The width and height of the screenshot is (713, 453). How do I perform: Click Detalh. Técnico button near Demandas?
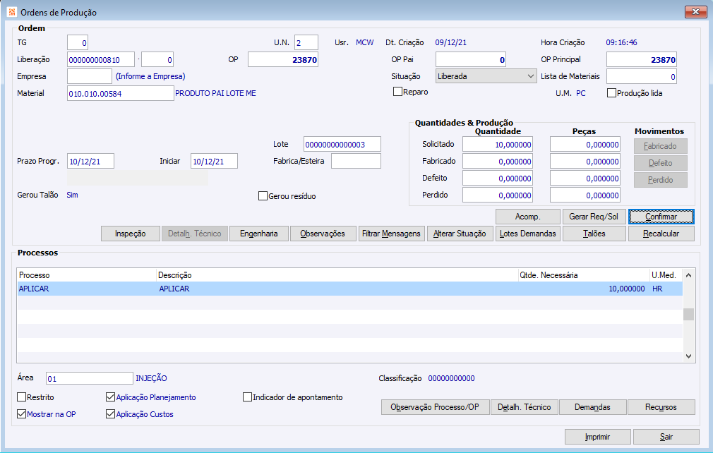[525, 407]
